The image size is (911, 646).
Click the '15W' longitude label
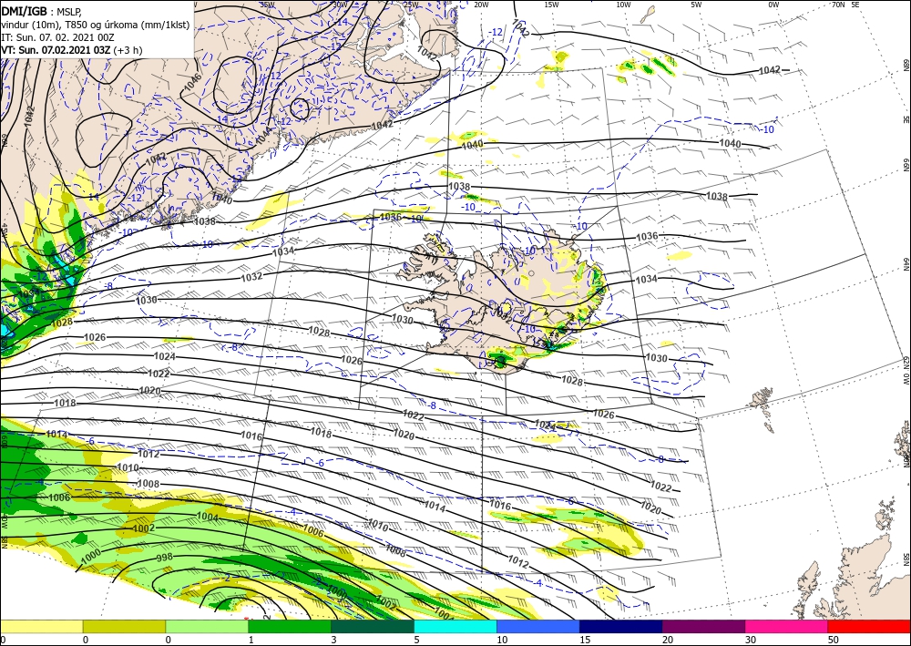551,5
